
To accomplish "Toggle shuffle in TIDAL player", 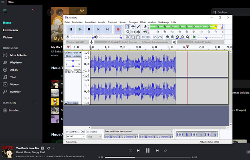I will [130, 150].
